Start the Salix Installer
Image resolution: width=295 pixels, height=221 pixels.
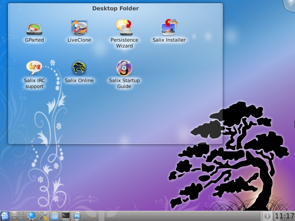pyautogui.click(x=169, y=27)
